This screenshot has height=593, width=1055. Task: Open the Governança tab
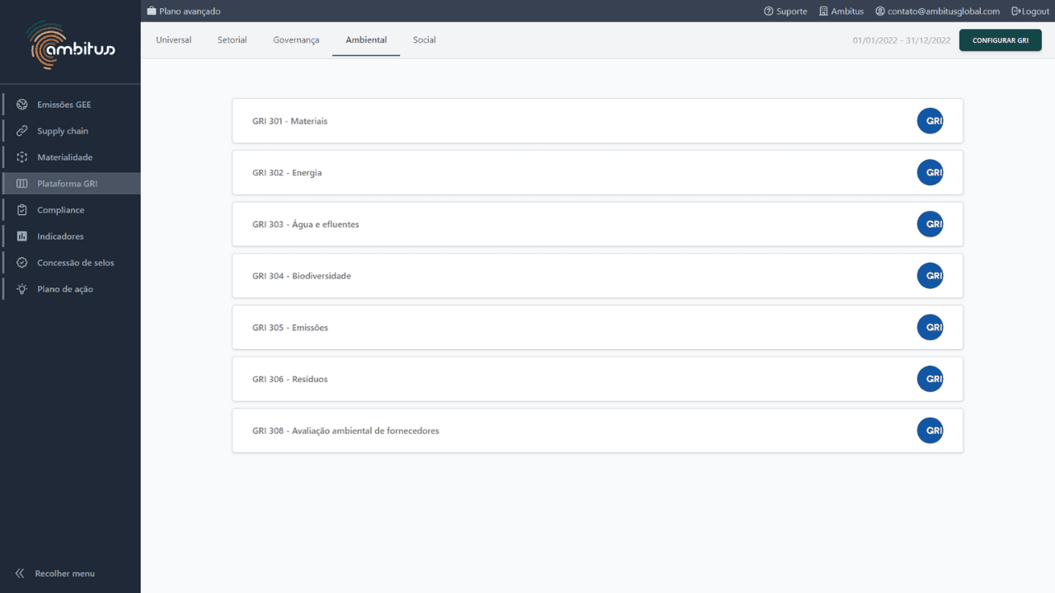click(x=296, y=40)
